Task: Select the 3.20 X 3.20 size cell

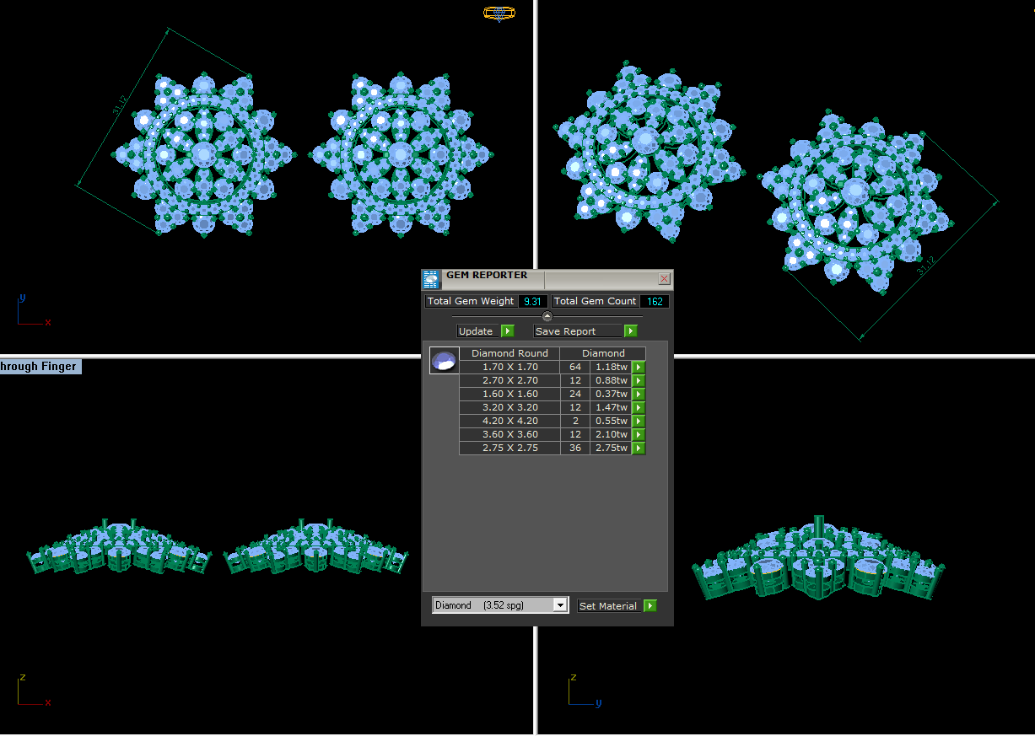Action: point(509,407)
